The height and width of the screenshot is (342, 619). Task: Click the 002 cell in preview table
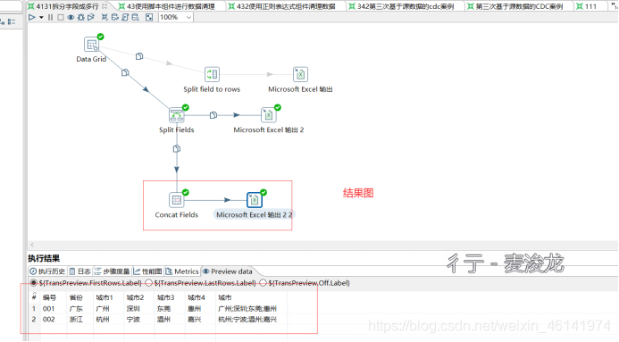coord(48,319)
